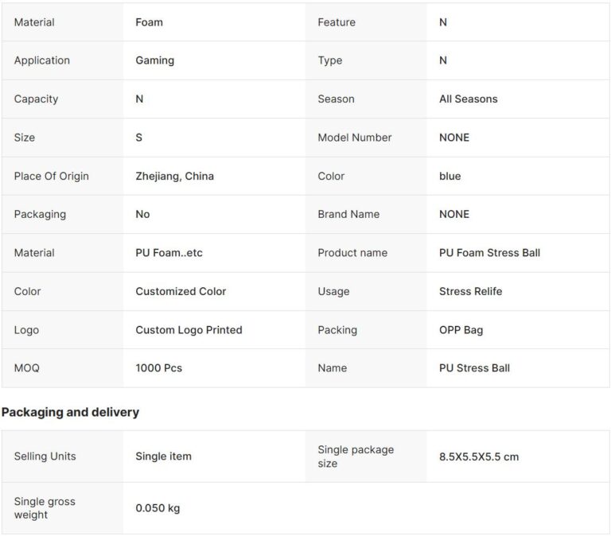The image size is (611, 536).
Task: Click the 'PU Foam..etc' material value
Action: [x=169, y=253]
